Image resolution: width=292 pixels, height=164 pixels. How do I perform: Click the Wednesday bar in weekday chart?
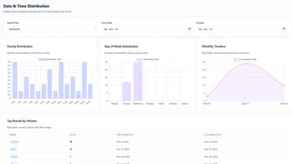tap(138, 82)
